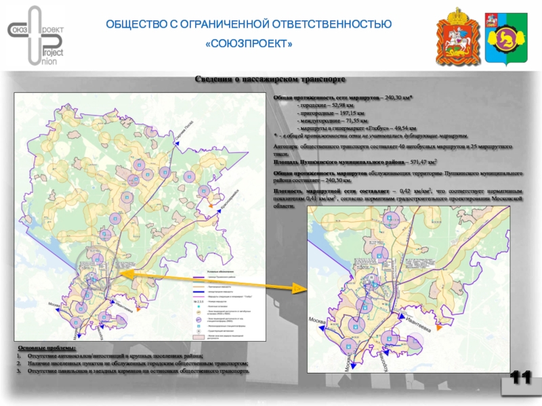This screenshot has width=542, height=406.
Task: Click the "Основные проблемы:" heading
Action: (47, 348)
